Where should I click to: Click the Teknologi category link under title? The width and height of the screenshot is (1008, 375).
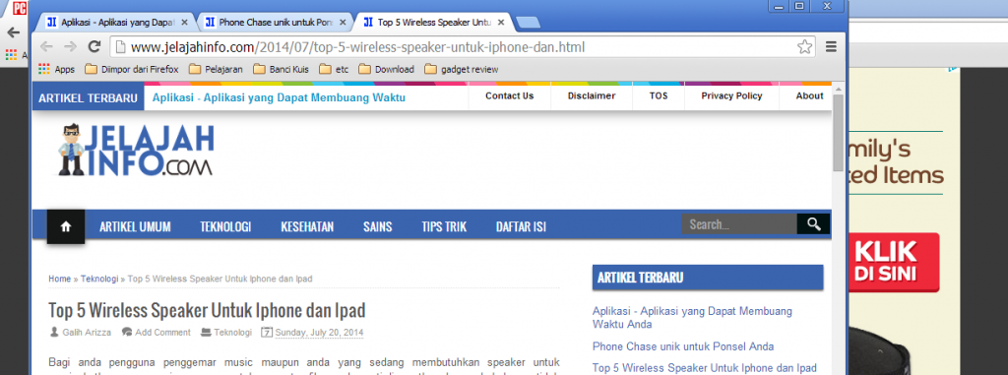click(232, 333)
